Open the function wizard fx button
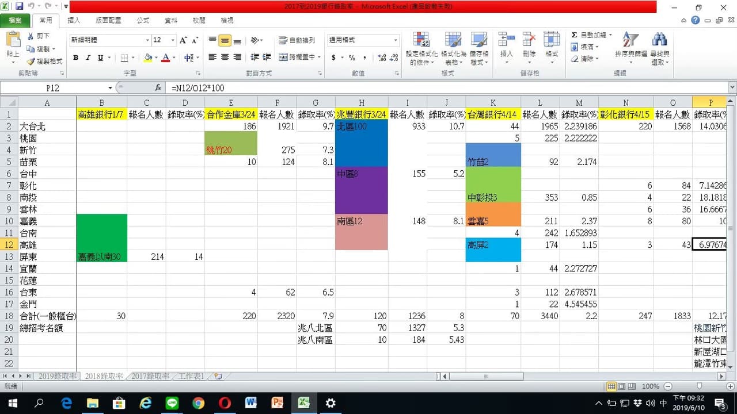This screenshot has width=737, height=414. (x=158, y=88)
